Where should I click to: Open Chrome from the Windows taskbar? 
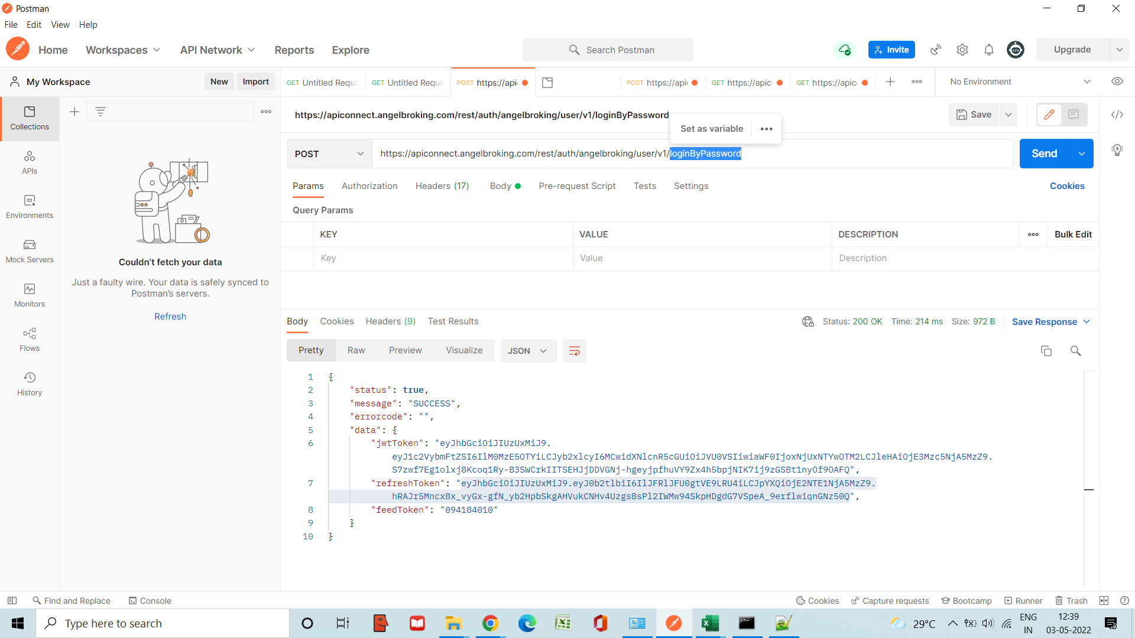pyautogui.click(x=490, y=623)
